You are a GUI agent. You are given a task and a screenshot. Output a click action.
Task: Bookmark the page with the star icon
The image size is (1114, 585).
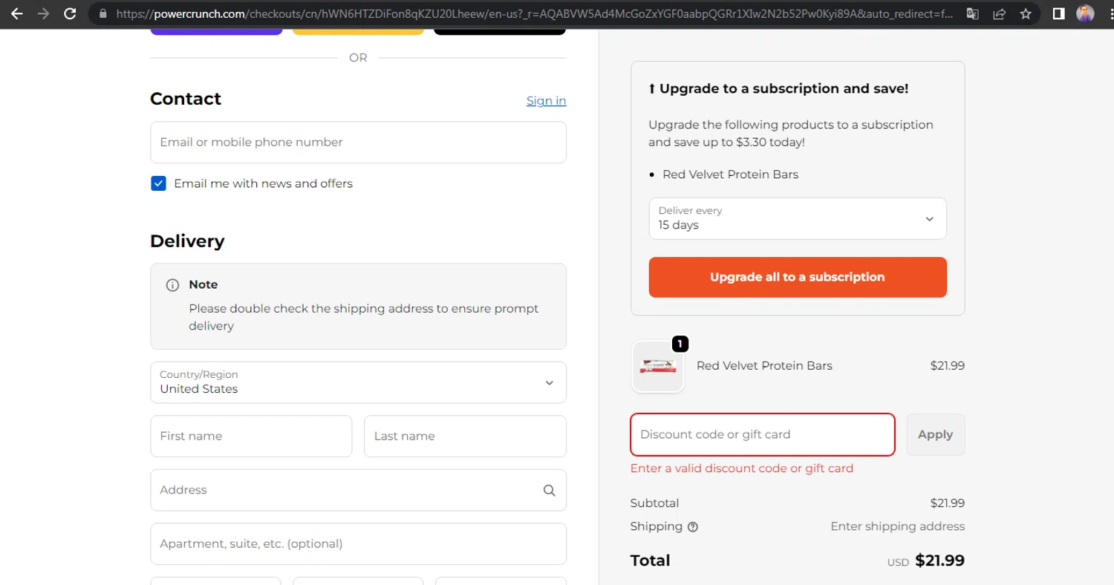tap(1026, 13)
